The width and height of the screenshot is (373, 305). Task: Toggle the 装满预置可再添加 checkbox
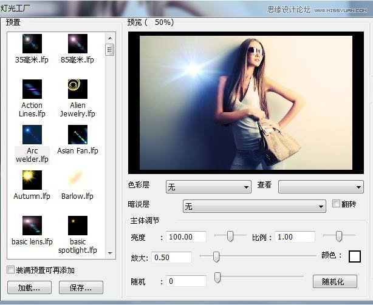coord(10,270)
